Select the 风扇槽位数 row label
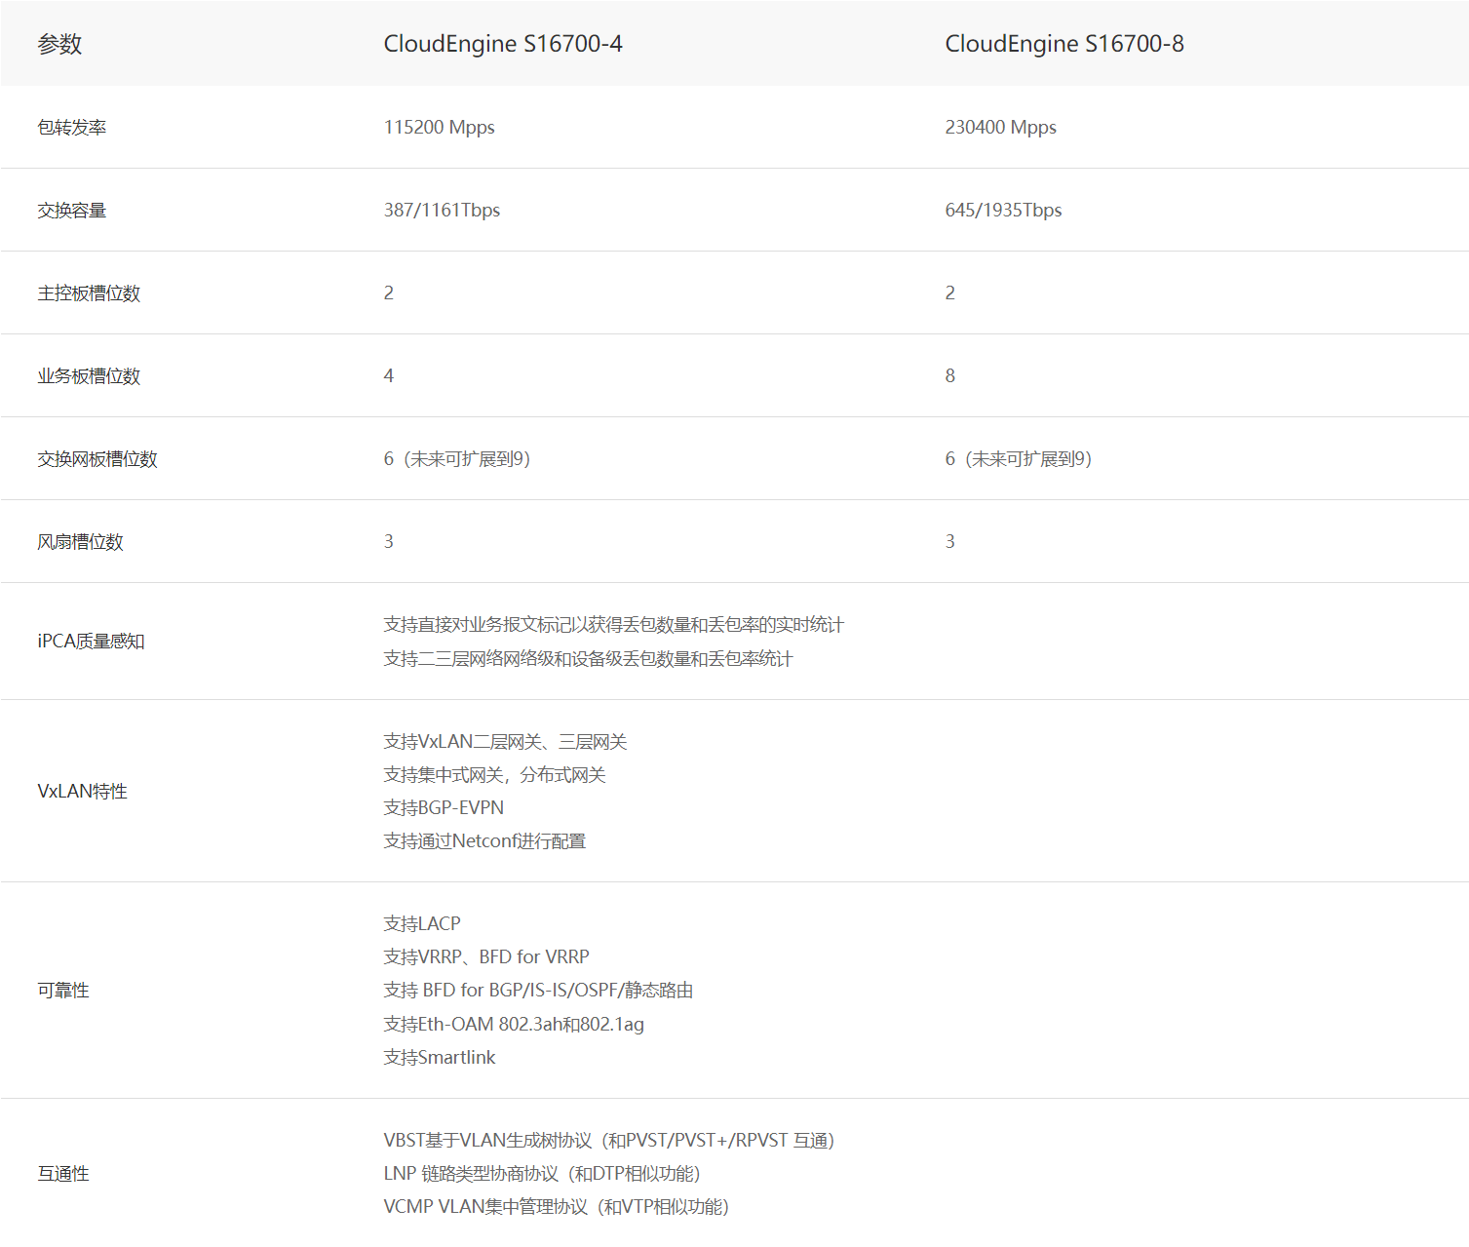The width and height of the screenshot is (1469, 1247). pyautogui.click(x=80, y=541)
